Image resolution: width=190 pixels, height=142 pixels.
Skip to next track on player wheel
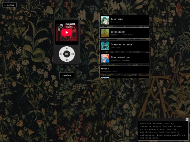[72, 54]
